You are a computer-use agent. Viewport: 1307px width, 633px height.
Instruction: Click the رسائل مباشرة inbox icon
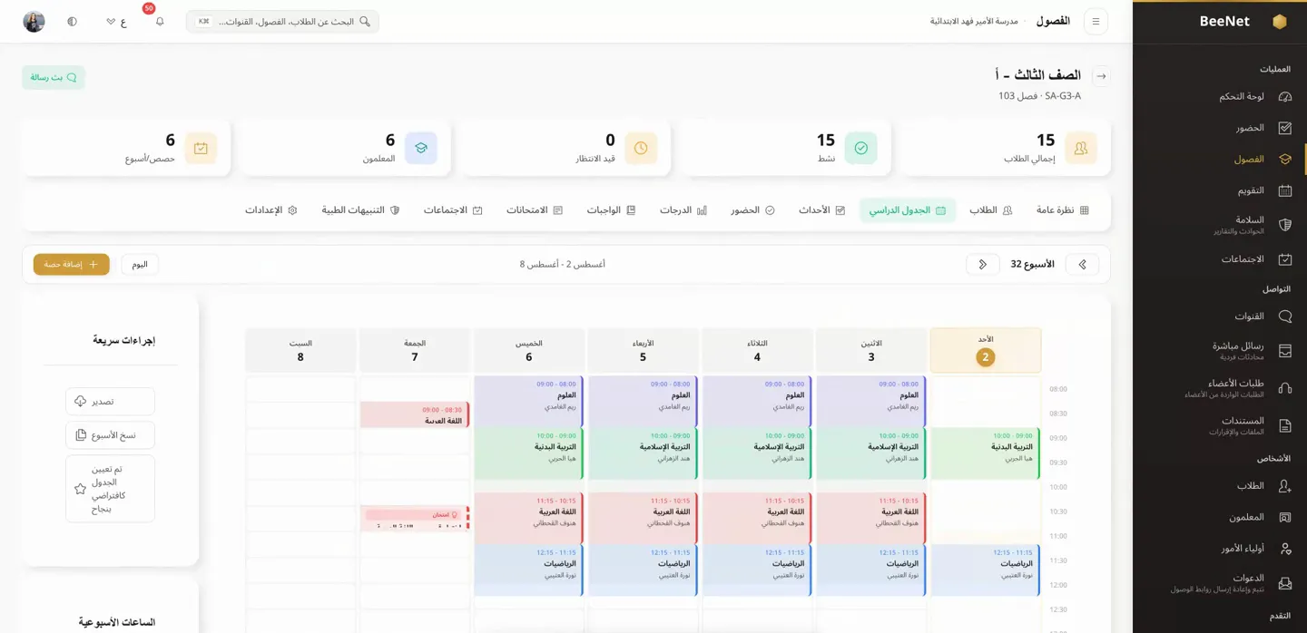(1285, 351)
